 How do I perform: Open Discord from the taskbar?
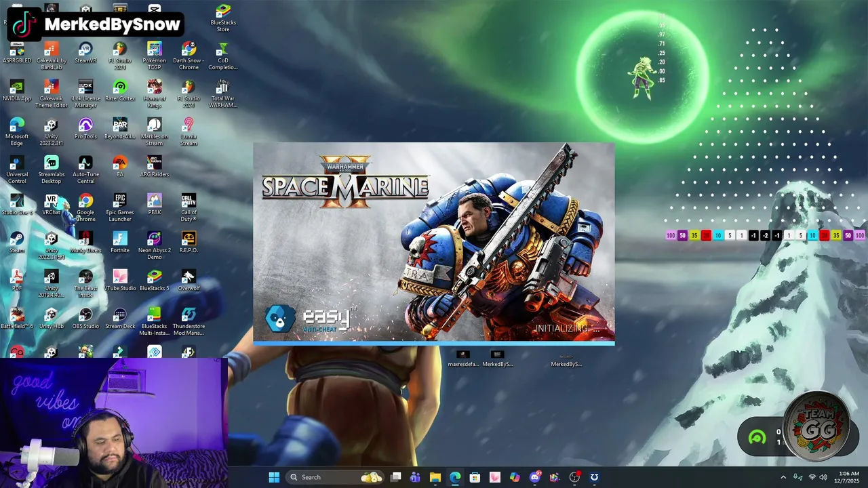tap(535, 477)
